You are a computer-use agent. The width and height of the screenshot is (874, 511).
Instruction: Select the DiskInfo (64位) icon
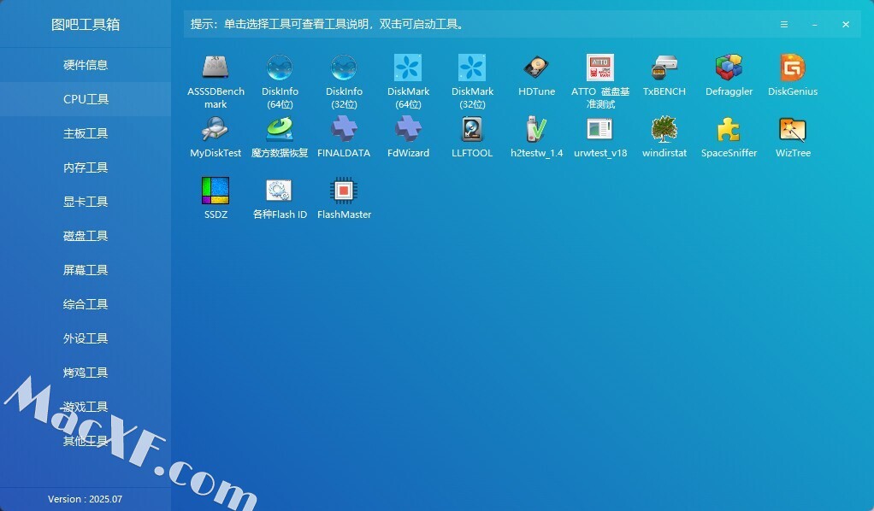pos(280,68)
